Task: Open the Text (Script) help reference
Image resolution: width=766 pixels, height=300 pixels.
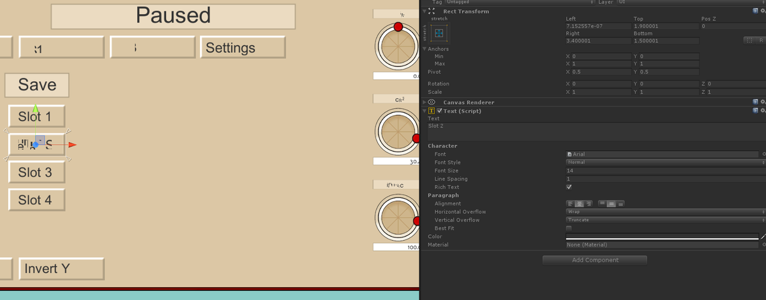Action: 755,111
